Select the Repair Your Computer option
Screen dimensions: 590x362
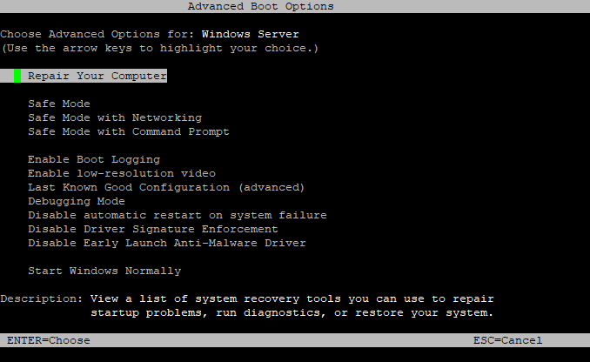click(97, 76)
